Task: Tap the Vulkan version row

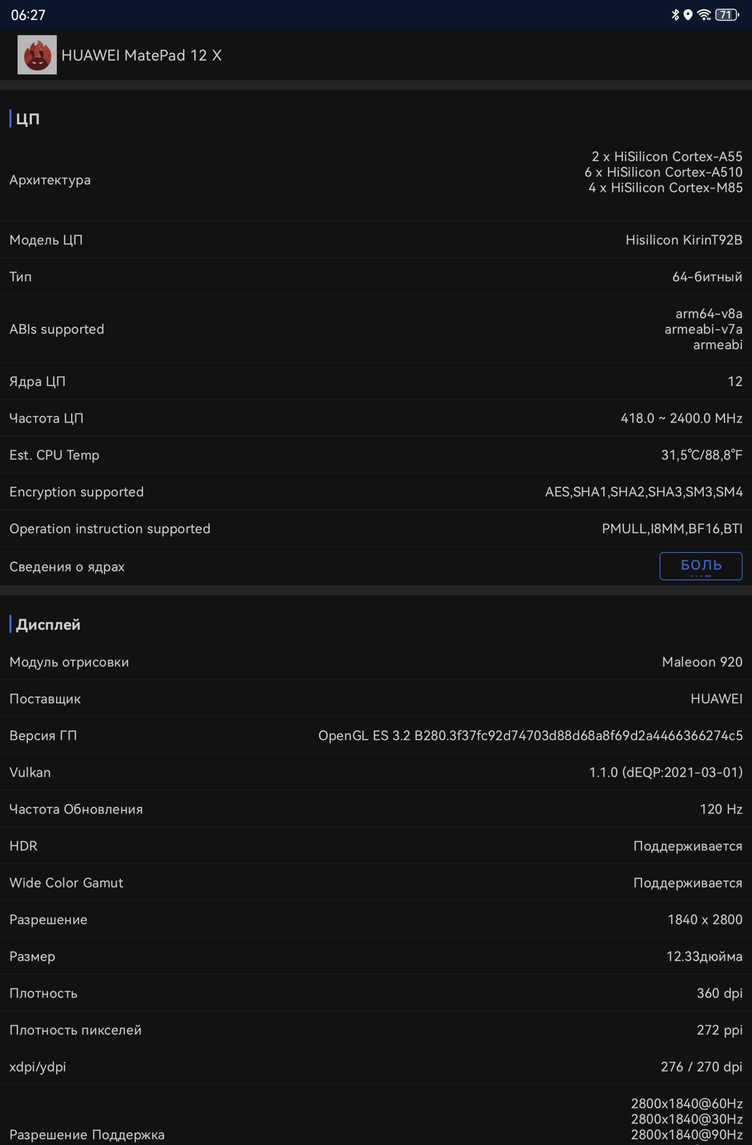Action: (376, 772)
